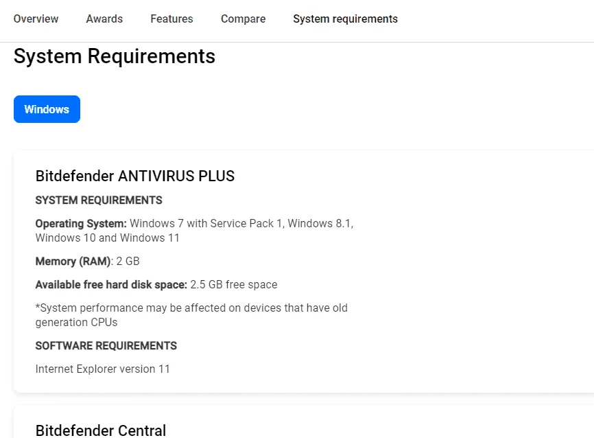Click the System Requirements page heading
The height and width of the screenshot is (438, 594).
(x=115, y=56)
